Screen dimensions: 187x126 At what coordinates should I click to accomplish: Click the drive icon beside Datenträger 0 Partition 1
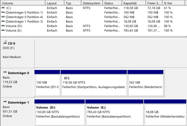click(x=3, y=12)
